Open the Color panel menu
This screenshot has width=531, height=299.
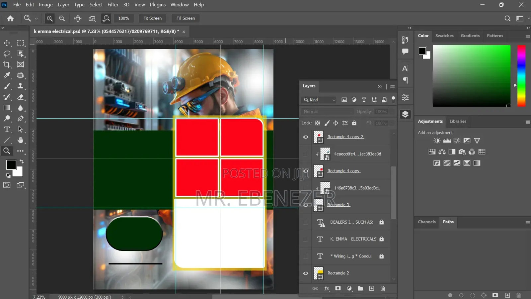pos(527,36)
